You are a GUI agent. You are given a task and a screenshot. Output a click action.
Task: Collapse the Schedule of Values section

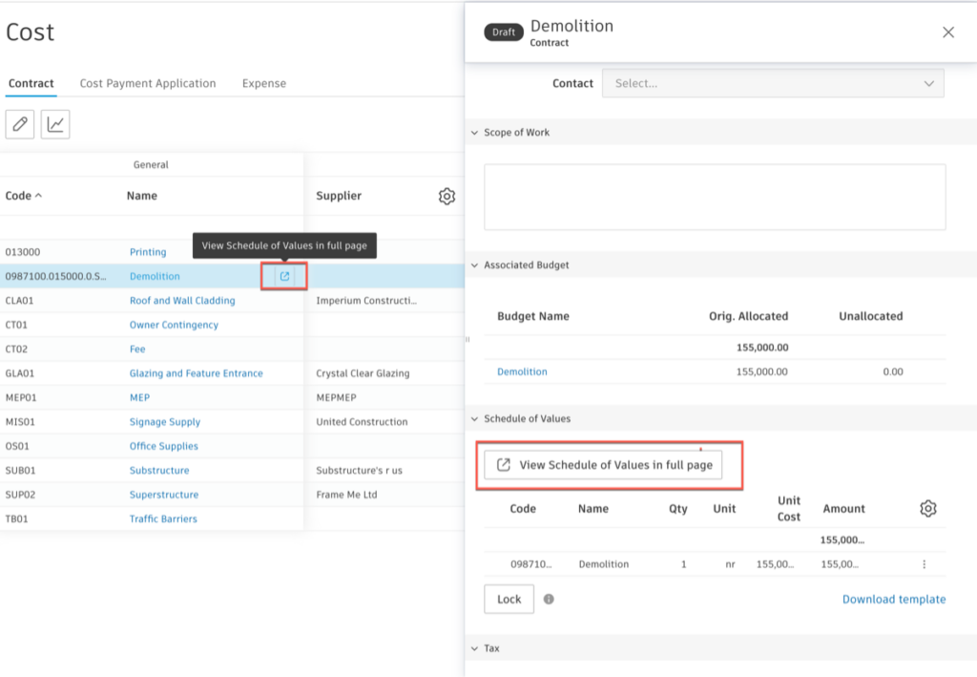(x=475, y=419)
